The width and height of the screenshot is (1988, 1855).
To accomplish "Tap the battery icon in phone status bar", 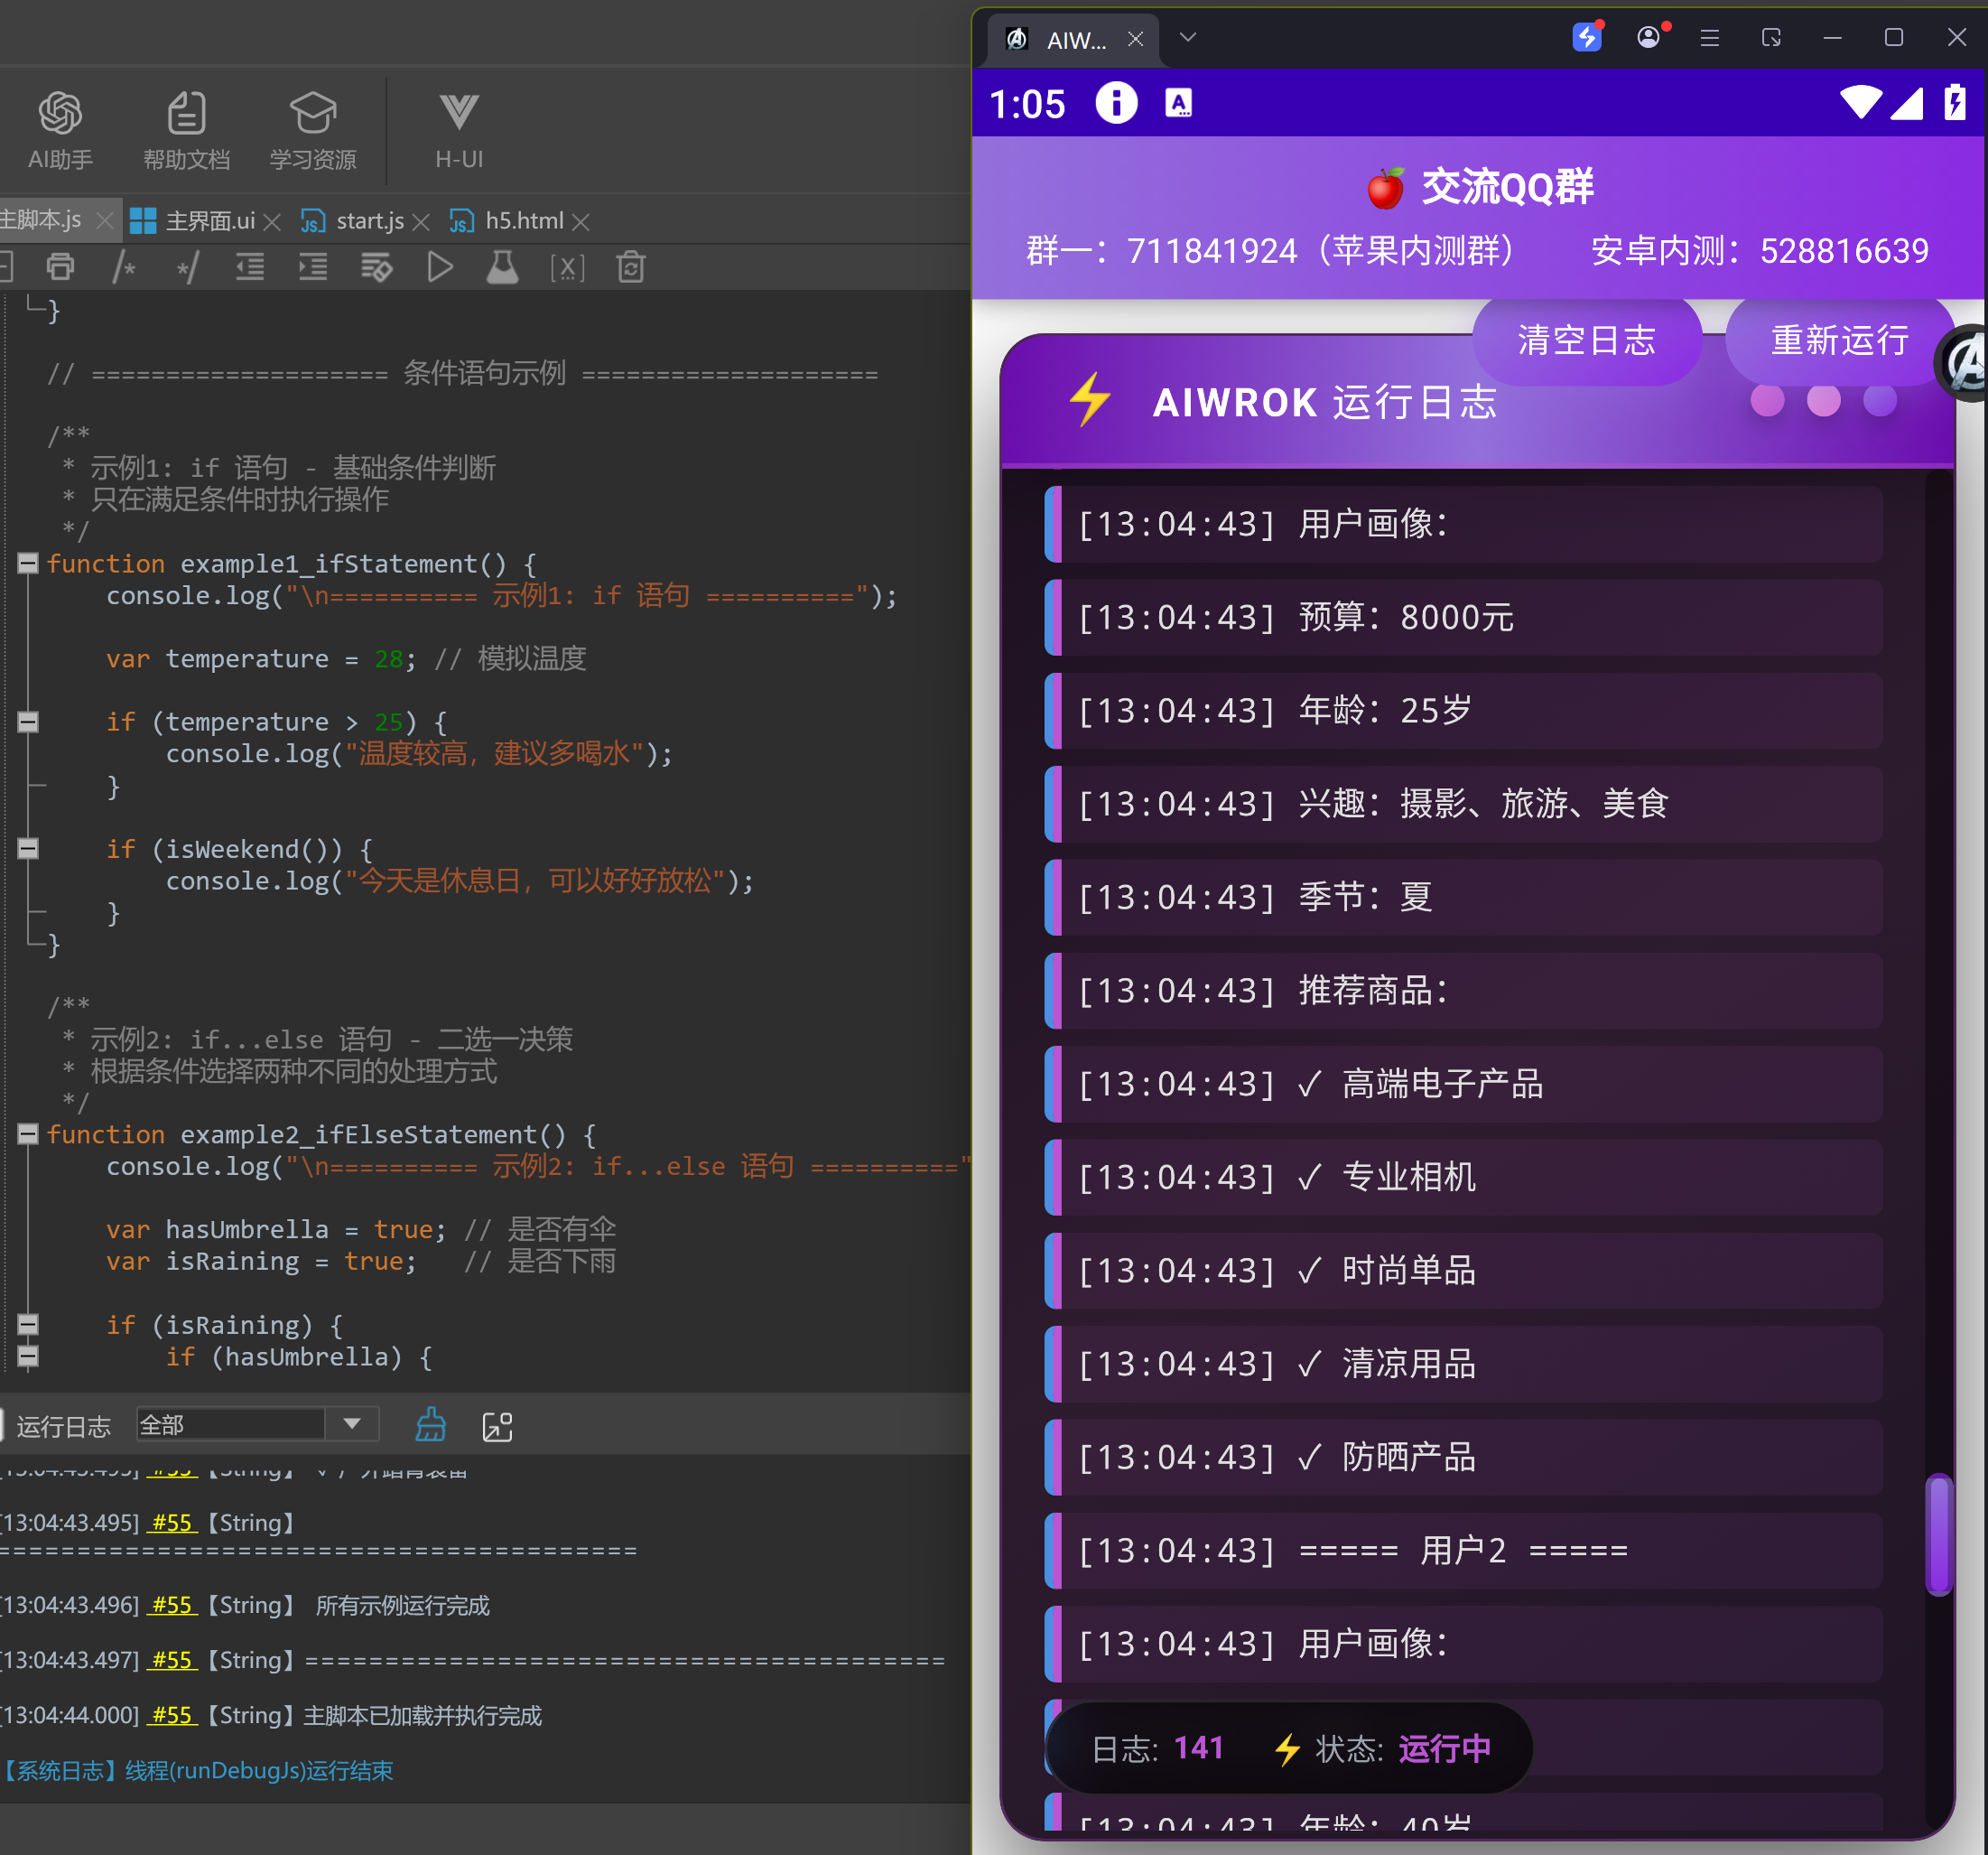I will 1954,102.
